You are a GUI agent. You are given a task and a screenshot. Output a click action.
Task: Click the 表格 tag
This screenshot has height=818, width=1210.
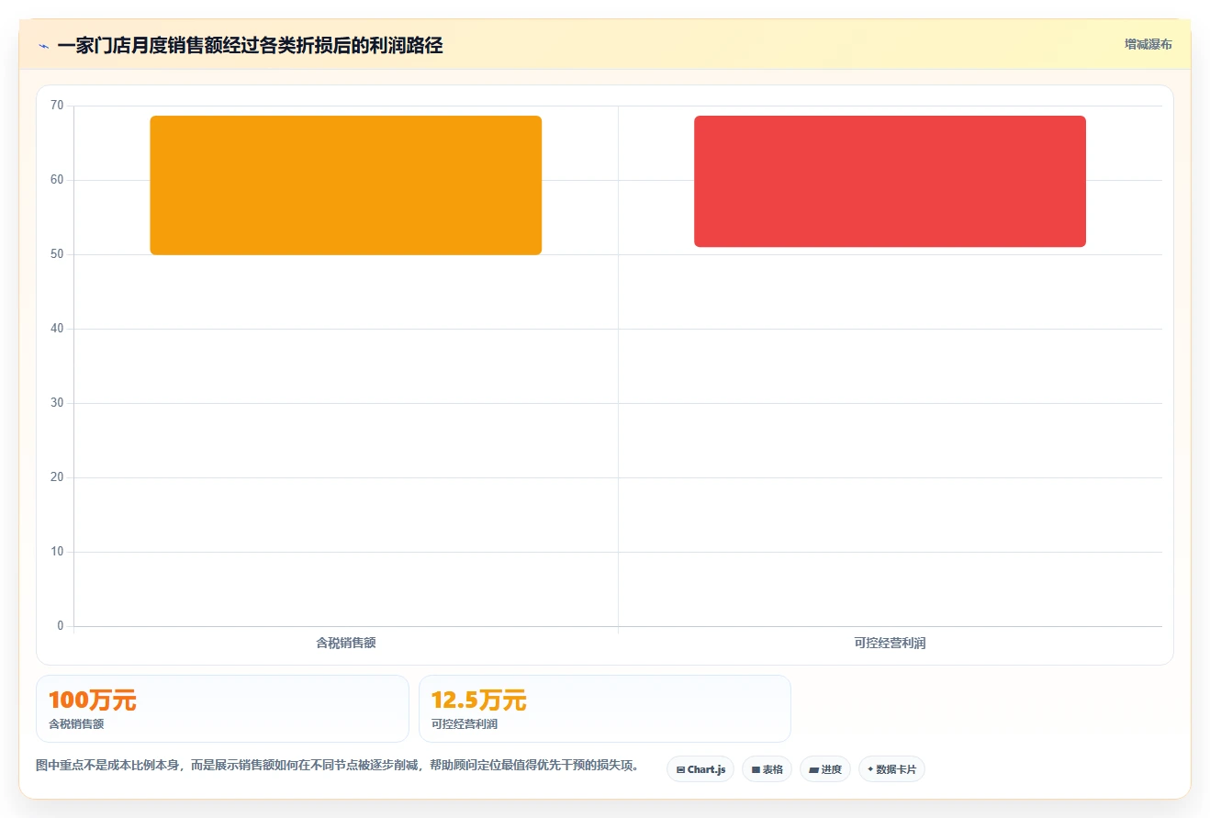coord(767,769)
